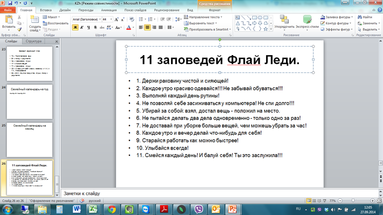Click the Восстановить (Reset) button
This screenshot has width=383, height=215.
56,23
